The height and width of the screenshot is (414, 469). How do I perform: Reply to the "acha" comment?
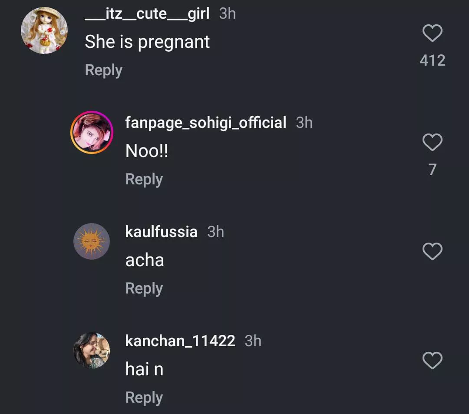click(144, 289)
